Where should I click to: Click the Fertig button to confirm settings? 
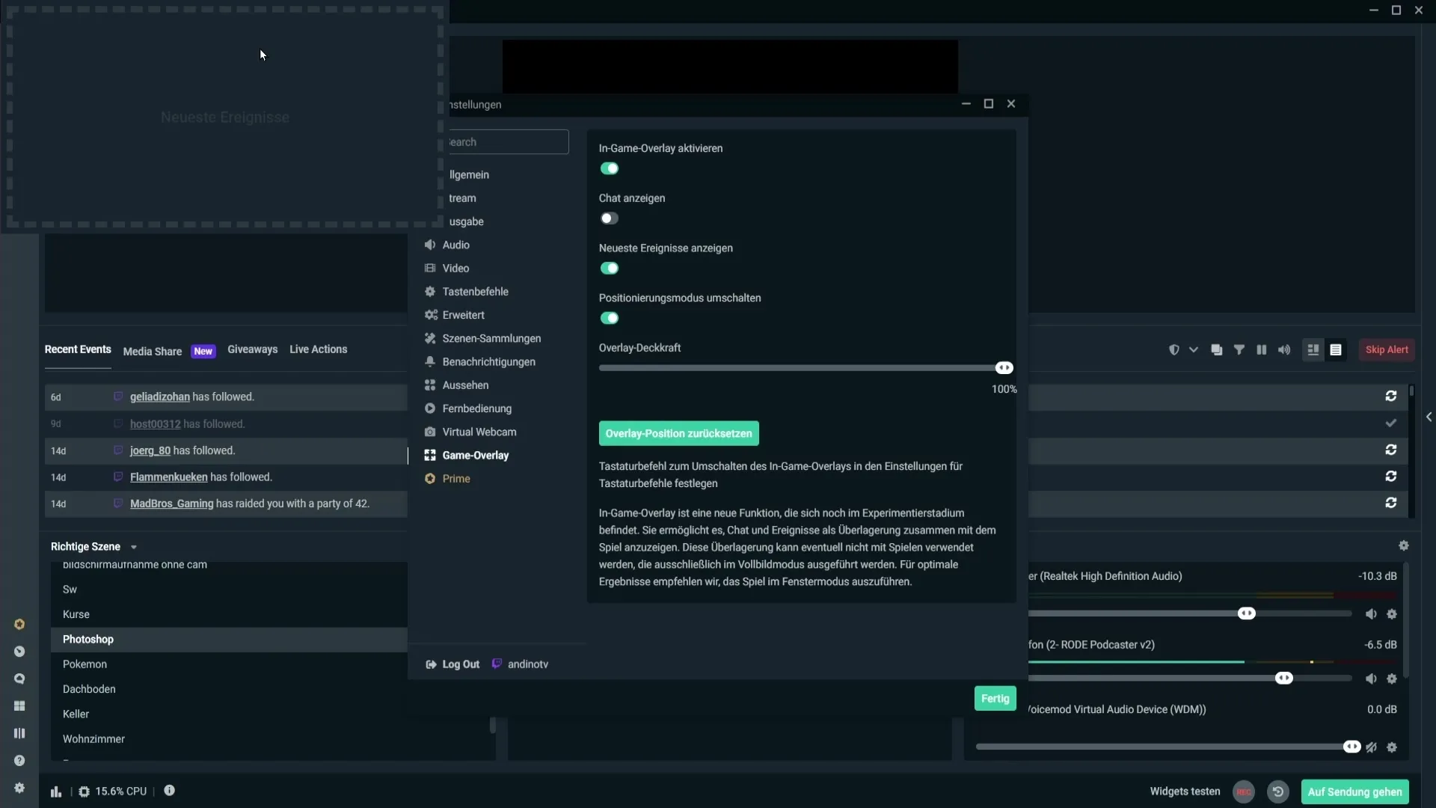pyautogui.click(x=995, y=697)
